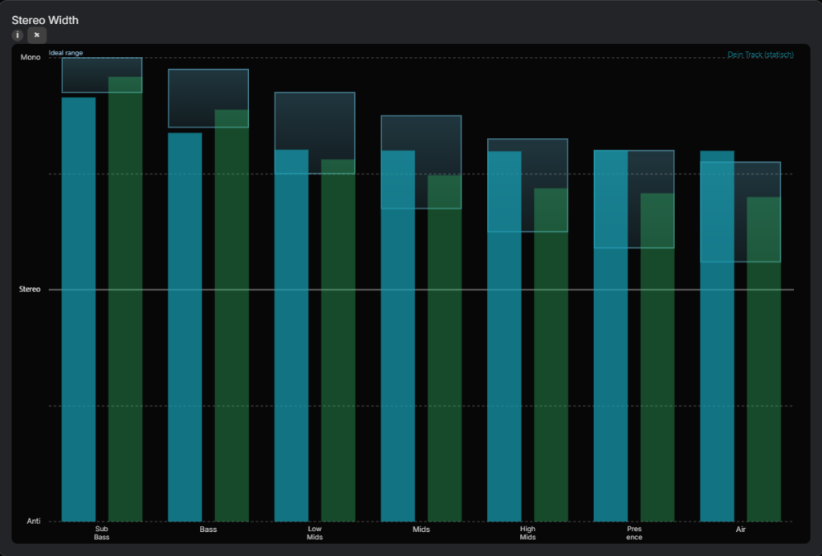Screen dimensions: 822x556
Task: Click the green Bass bar
Action: (231, 337)
